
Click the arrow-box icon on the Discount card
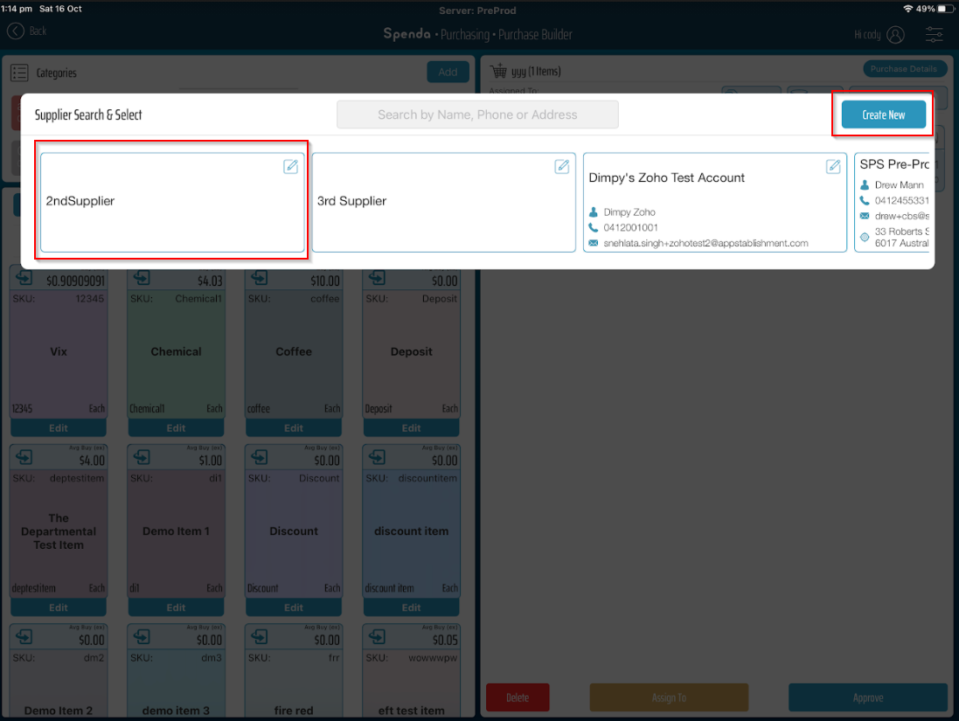[260, 457]
